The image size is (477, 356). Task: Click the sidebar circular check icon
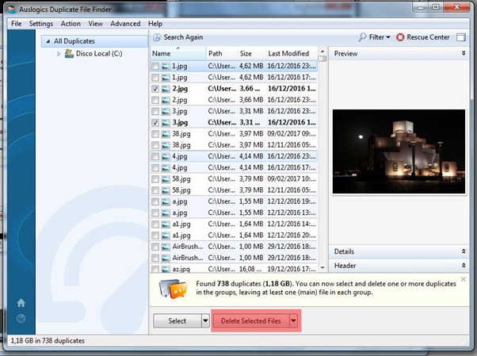tap(21, 319)
